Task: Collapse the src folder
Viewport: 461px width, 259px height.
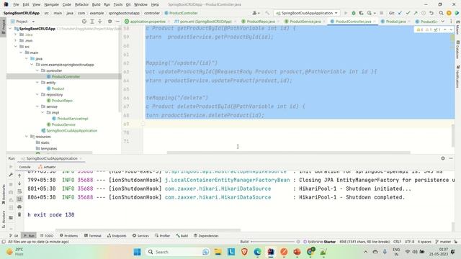Action: (x=16, y=46)
